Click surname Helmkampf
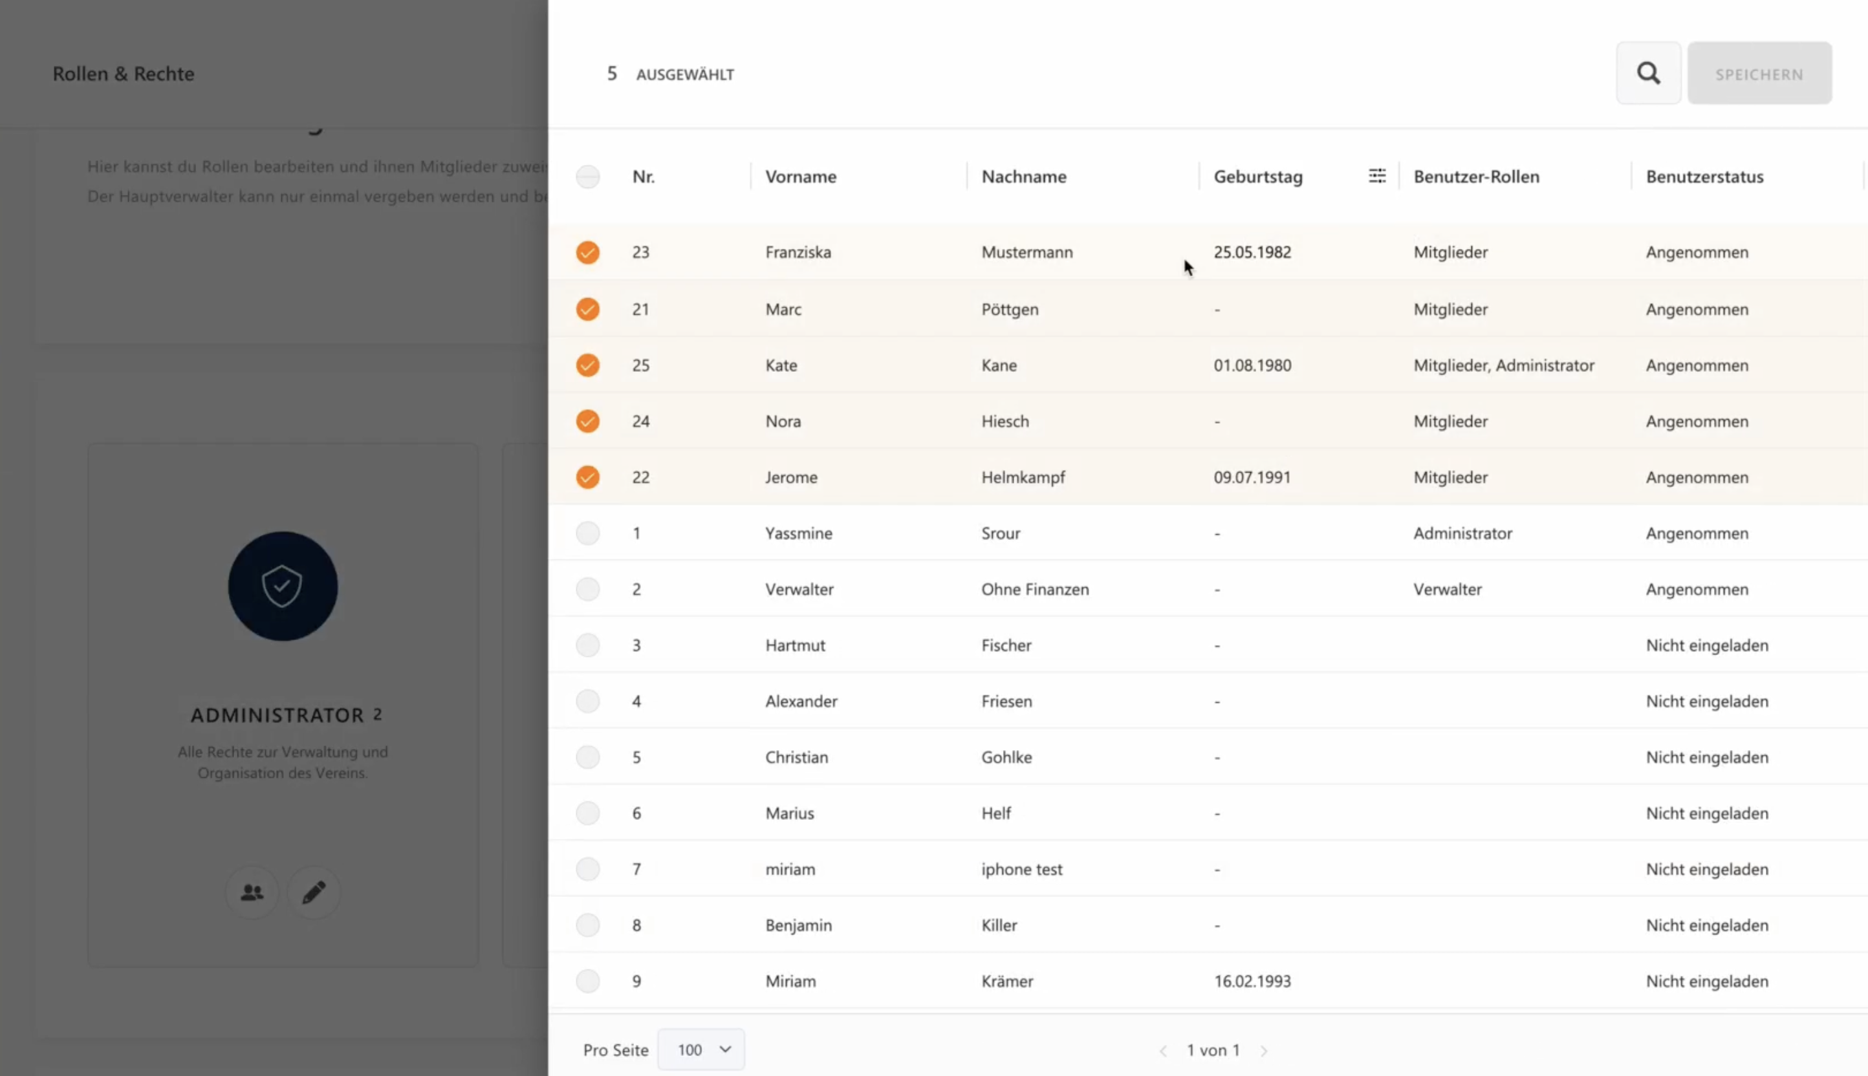Viewport: 1868px width, 1076px height. (1023, 477)
